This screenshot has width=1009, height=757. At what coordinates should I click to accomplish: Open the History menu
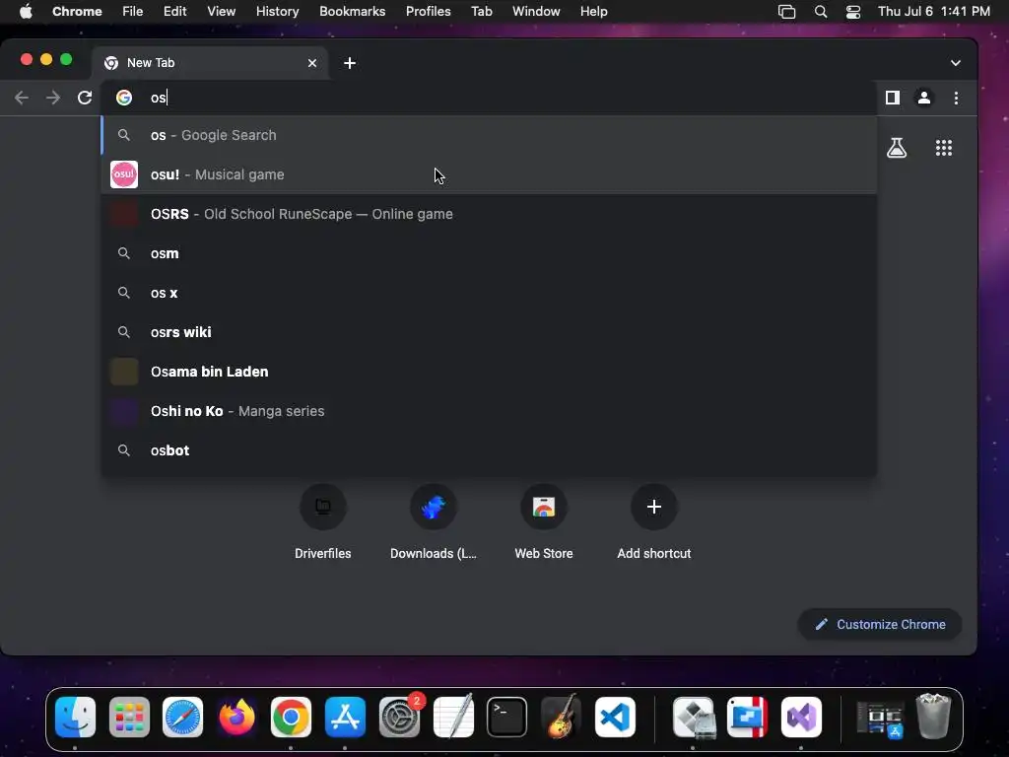tap(277, 12)
